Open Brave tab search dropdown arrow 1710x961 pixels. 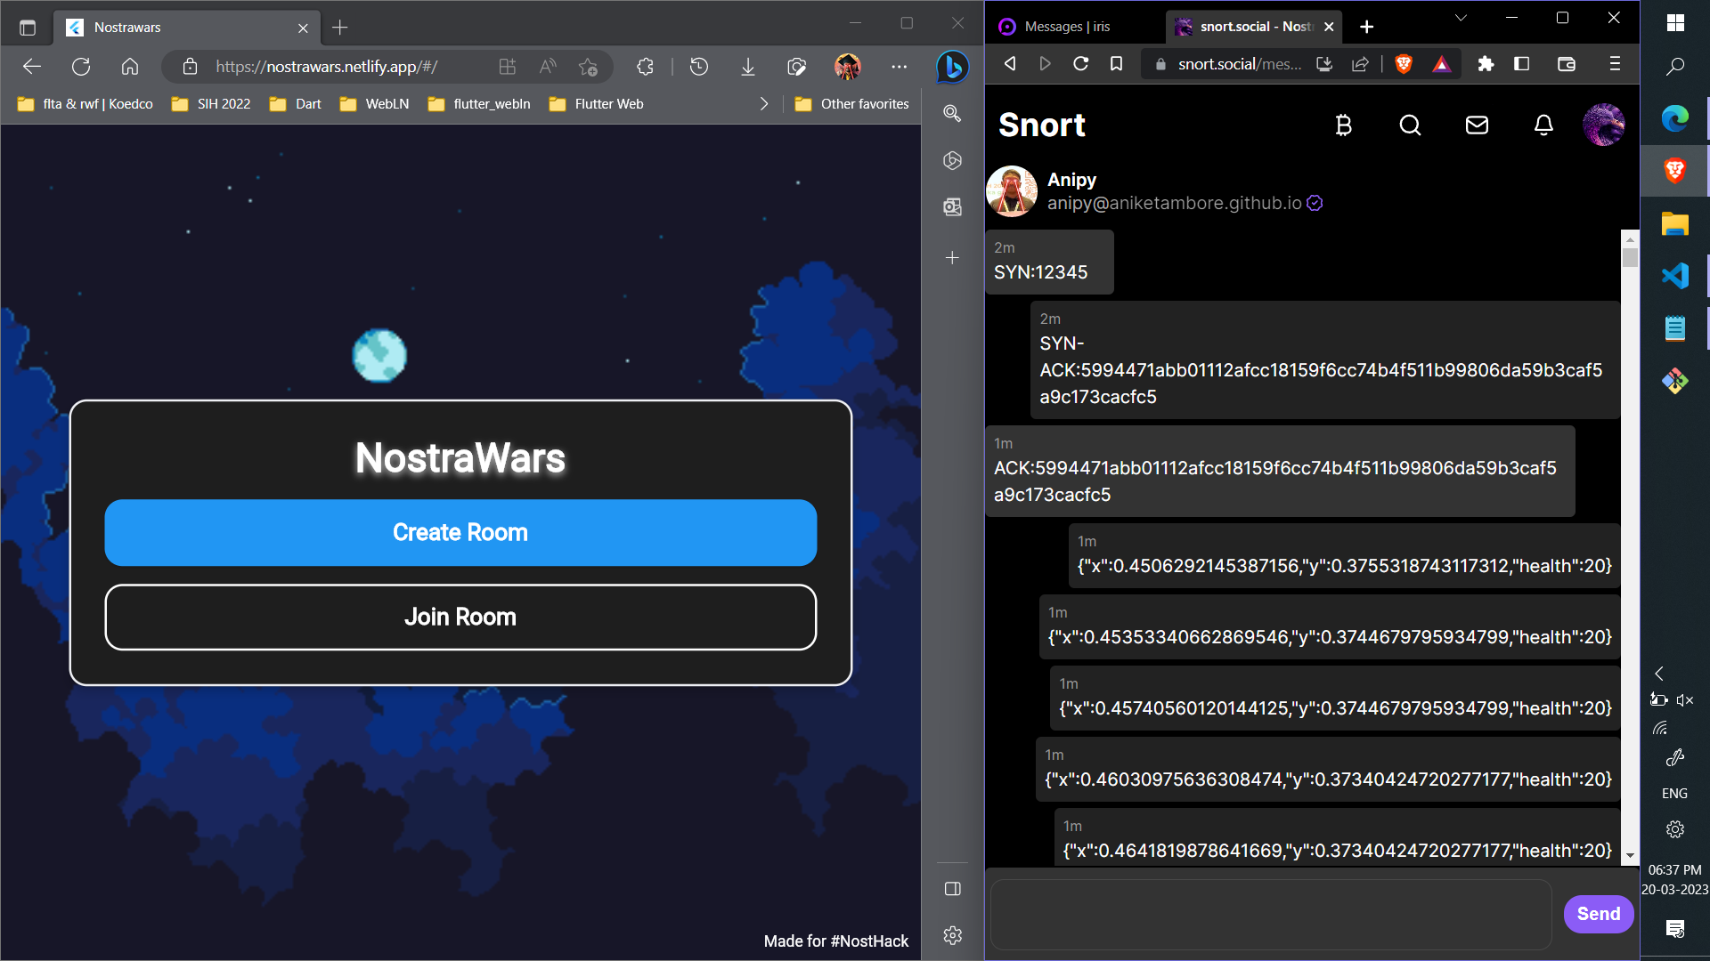1461,18
